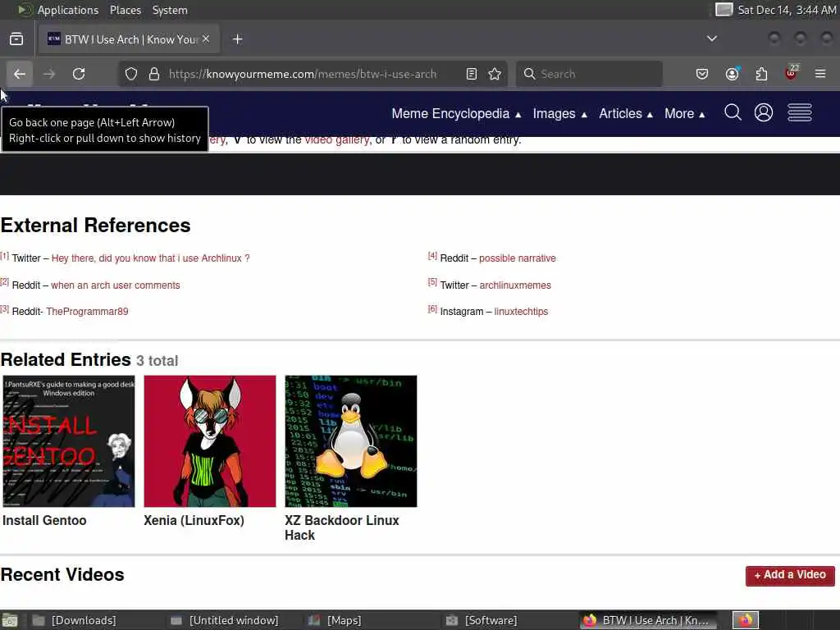Open the Firefox application menu
The image size is (840, 630).
tap(820, 74)
